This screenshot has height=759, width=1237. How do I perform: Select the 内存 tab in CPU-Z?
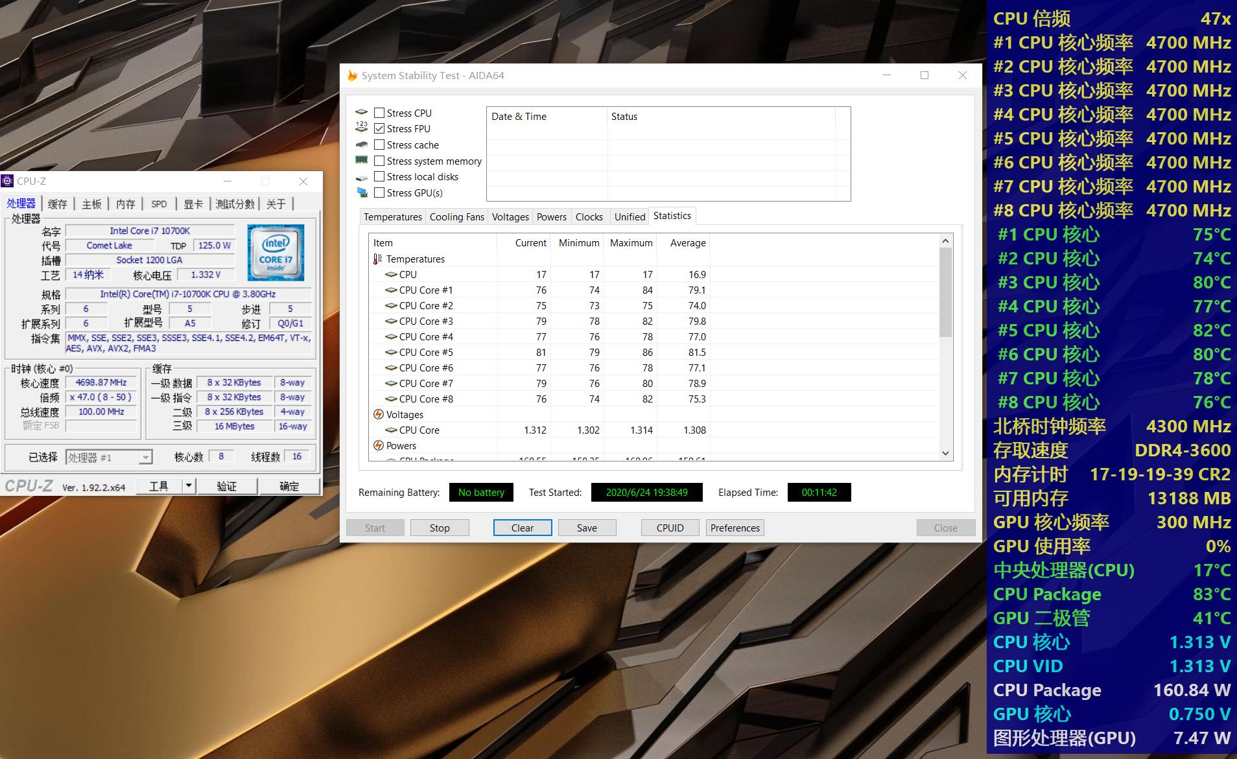pos(126,204)
